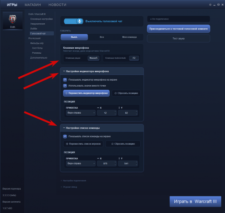Click anticheat version text '1.9.7.493'

7,208
